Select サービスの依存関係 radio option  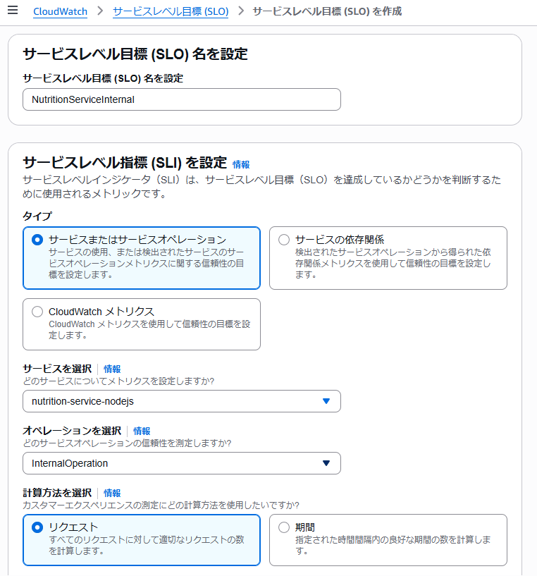tap(284, 240)
